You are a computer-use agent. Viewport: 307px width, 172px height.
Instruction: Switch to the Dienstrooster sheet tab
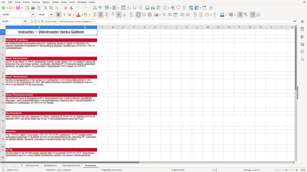click(x=32, y=165)
